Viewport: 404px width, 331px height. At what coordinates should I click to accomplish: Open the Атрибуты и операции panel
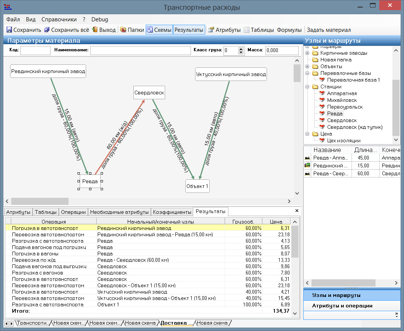342,306
